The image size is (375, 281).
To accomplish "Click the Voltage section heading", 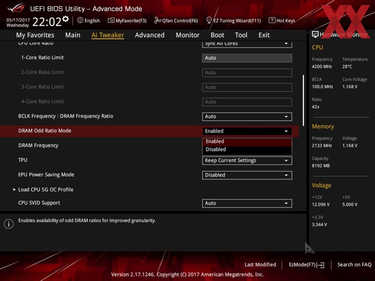I will [322, 185].
